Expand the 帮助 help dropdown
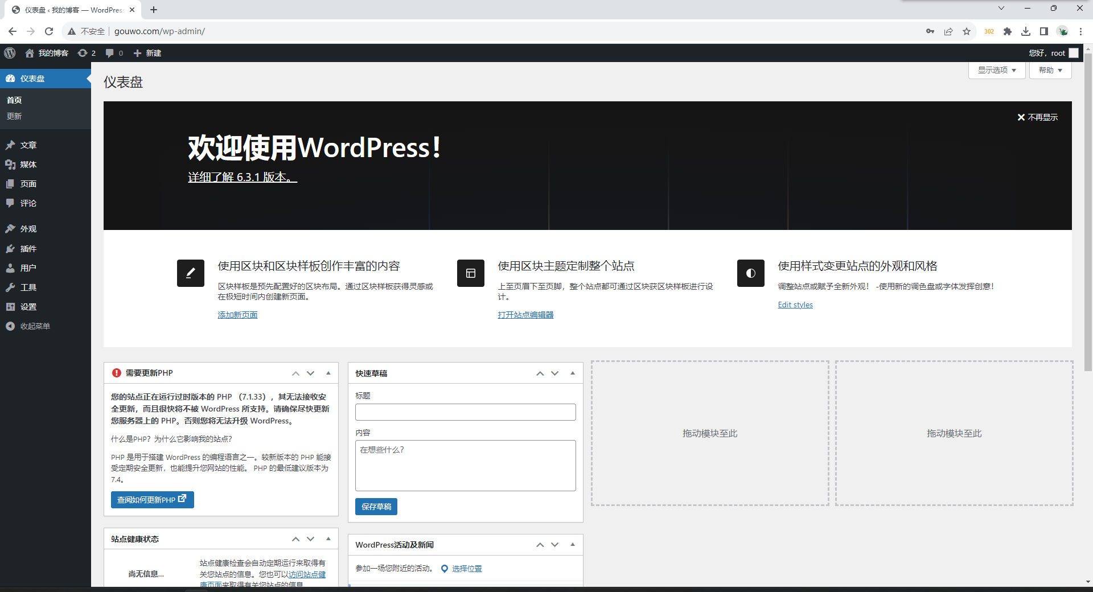Viewport: 1093px width, 592px height. point(1050,70)
